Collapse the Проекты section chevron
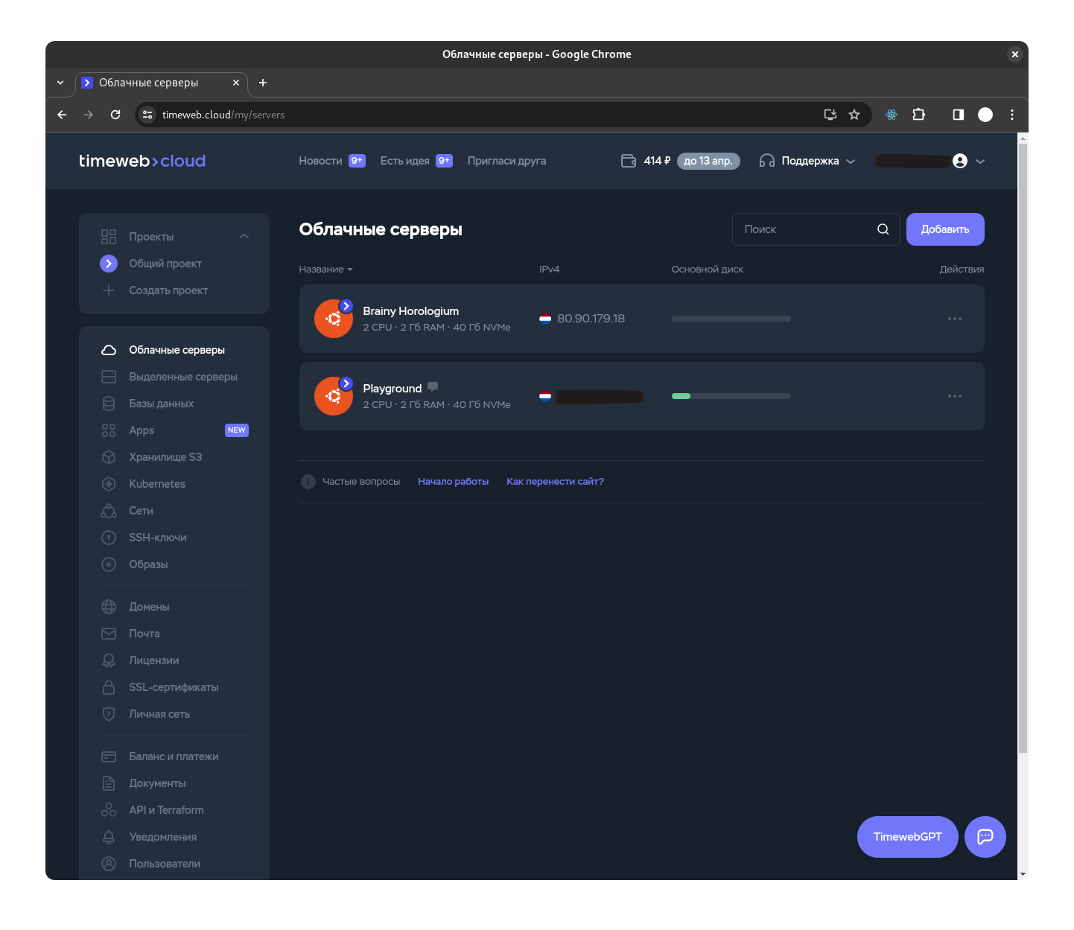 click(x=244, y=237)
